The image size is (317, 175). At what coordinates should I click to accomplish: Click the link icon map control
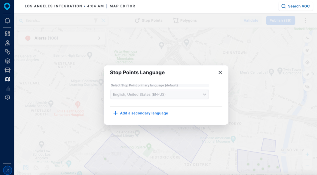click(x=307, y=74)
